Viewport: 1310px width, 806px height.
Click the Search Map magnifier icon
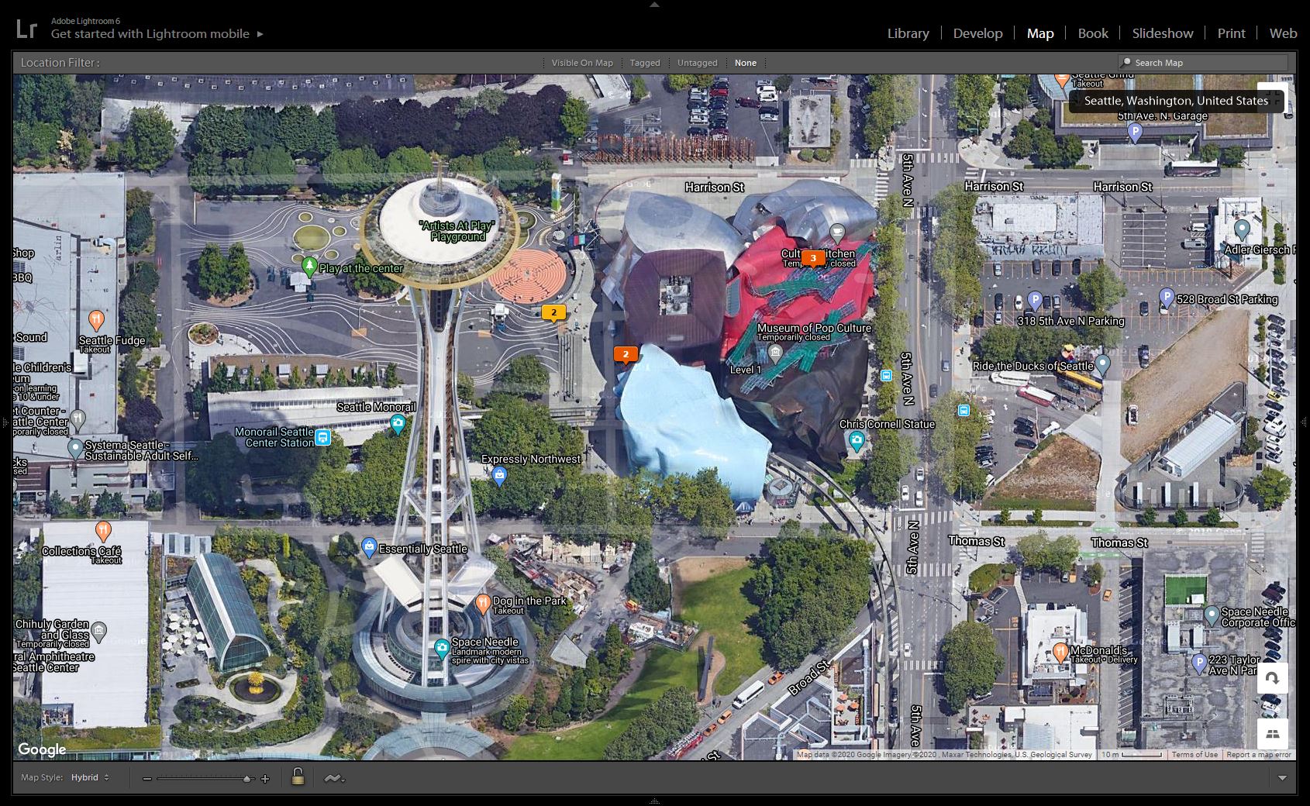[x=1126, y=62]
